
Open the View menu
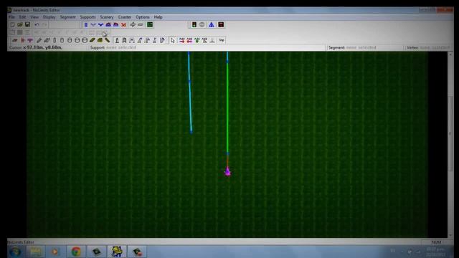pos(34,17)
